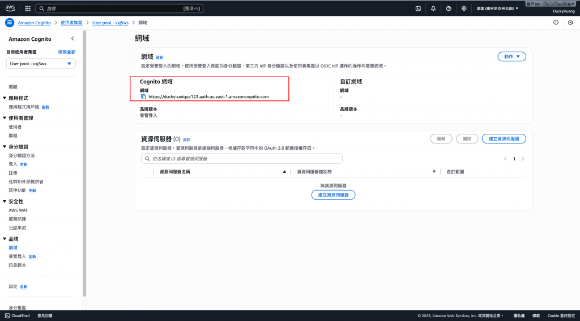The width and height of the screenshot is (580, 321).
Task: Go to previous page of resource servers
Action: pos(505,159)
